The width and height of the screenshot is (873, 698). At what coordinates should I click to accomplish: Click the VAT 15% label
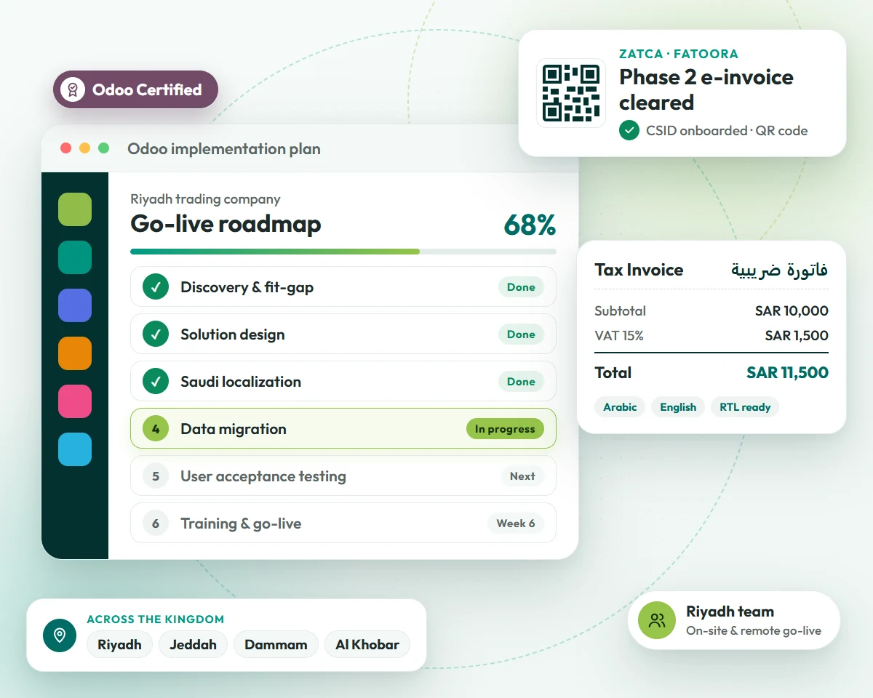coord(619,336)
